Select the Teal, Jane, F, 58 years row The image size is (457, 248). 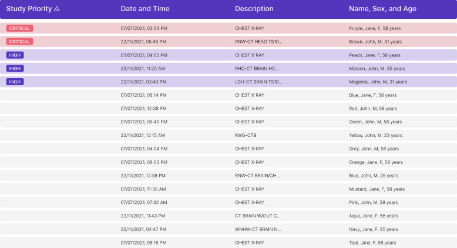tap(372, 243)
